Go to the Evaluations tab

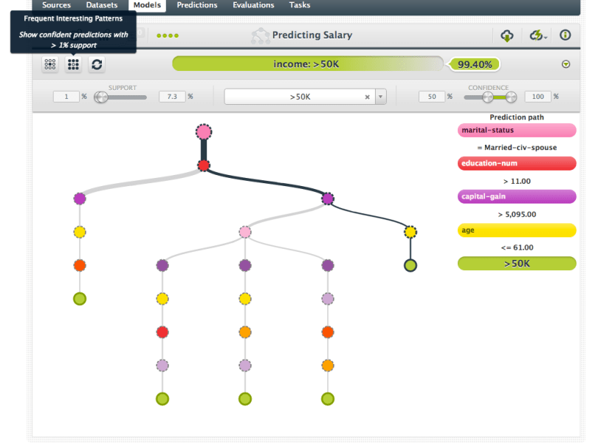pos(253,5)
